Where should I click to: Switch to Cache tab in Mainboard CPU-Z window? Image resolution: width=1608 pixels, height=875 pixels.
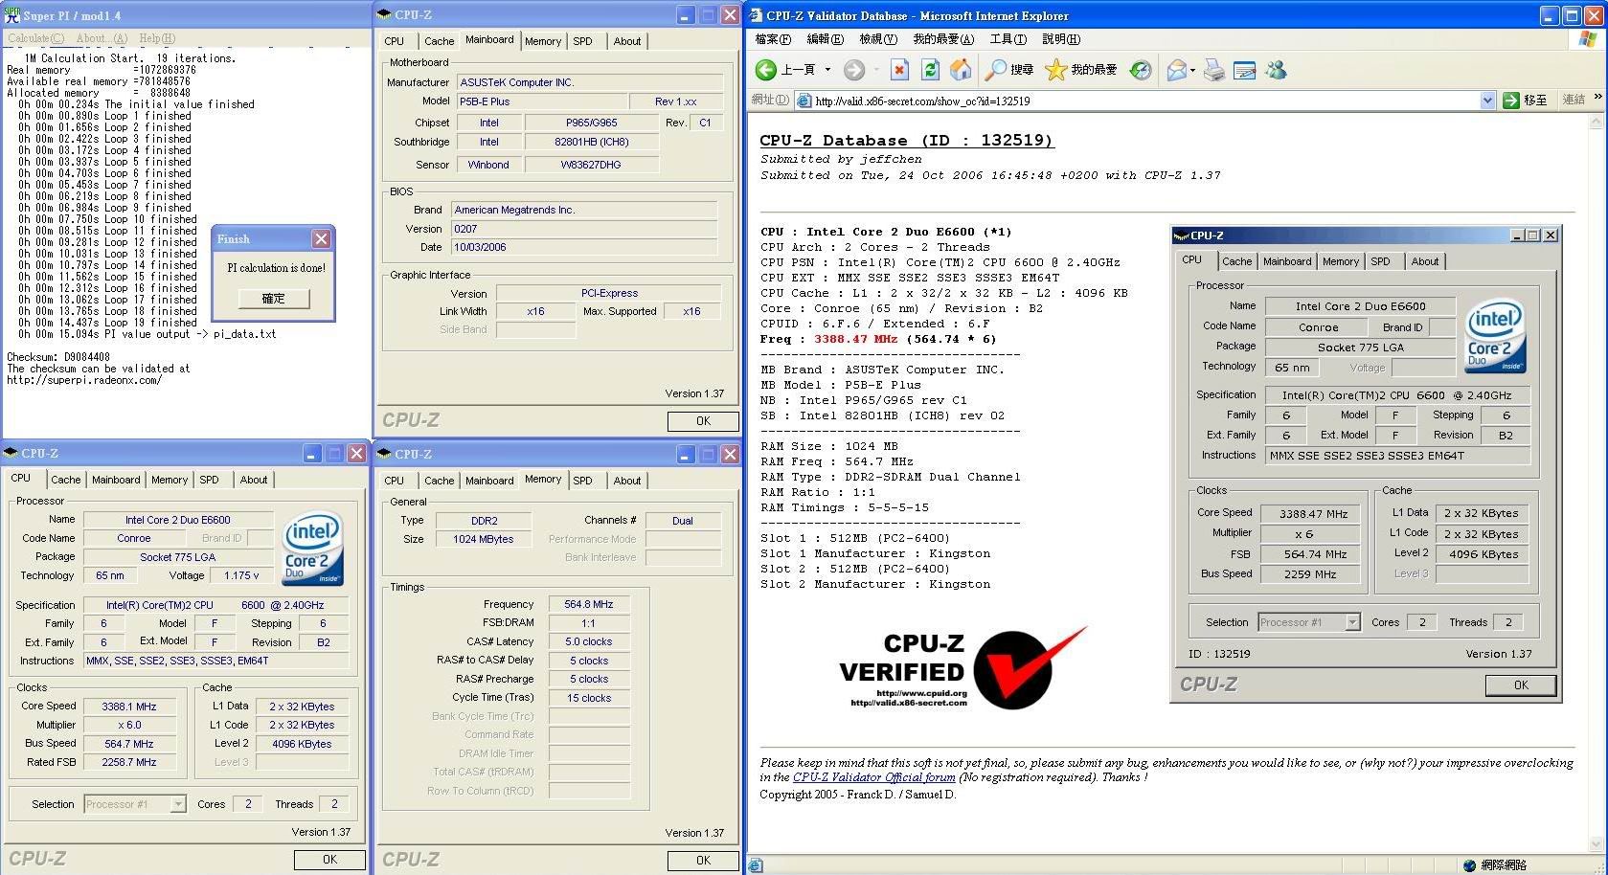click(440, 41)
